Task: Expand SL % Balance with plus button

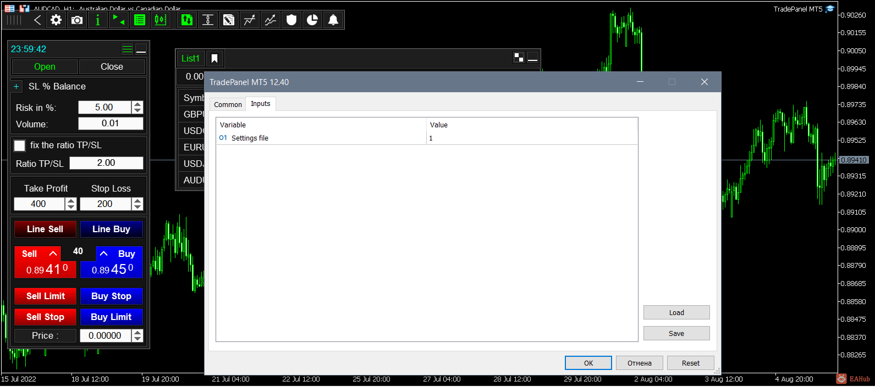Action: point(16,87)
